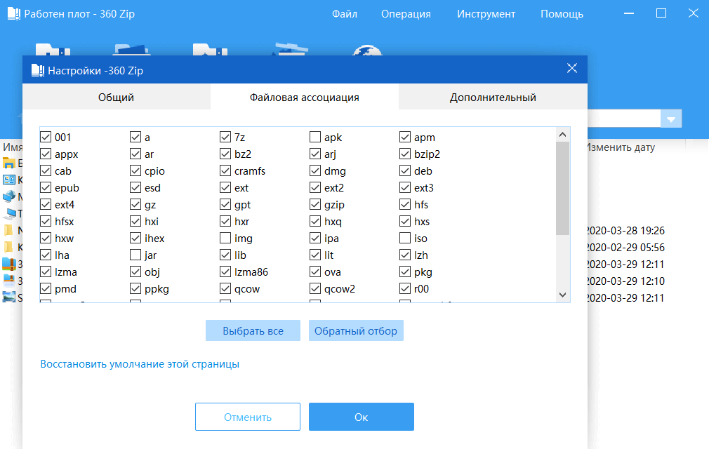Enable the iso association checkbox
Screen dimensions: 709x449
(x=405, y=238)
